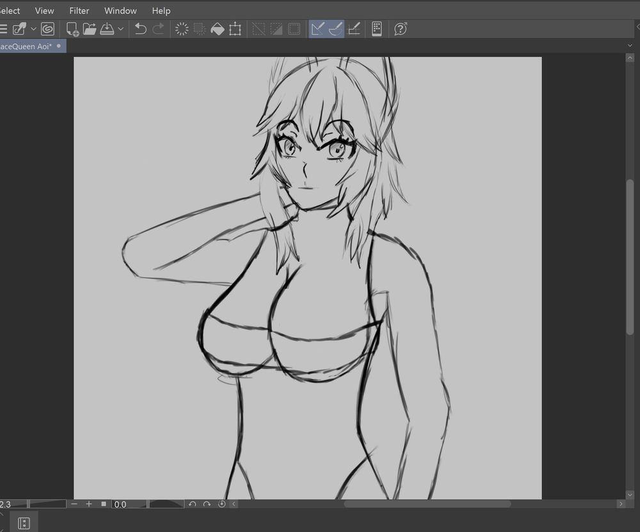
Task: Click the Deselect icon
Action: coord(259,29)
